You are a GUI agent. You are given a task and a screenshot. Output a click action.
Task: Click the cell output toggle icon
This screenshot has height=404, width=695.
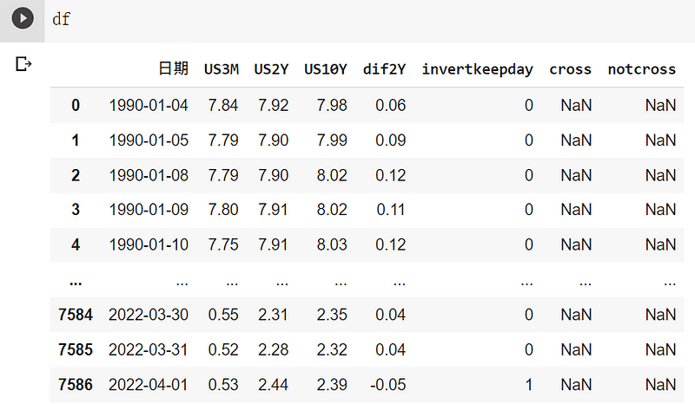23,64
